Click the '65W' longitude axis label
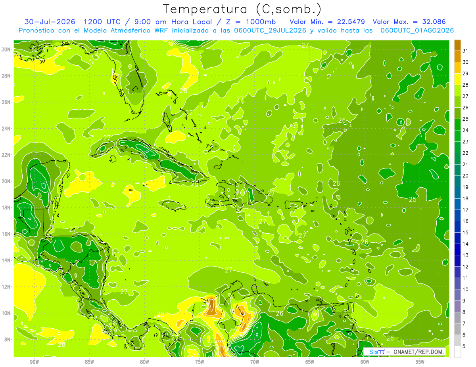The width and height of the screenshot is (476, 367). 310,362
